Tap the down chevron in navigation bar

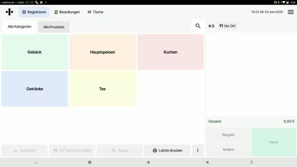pos(36,162)
